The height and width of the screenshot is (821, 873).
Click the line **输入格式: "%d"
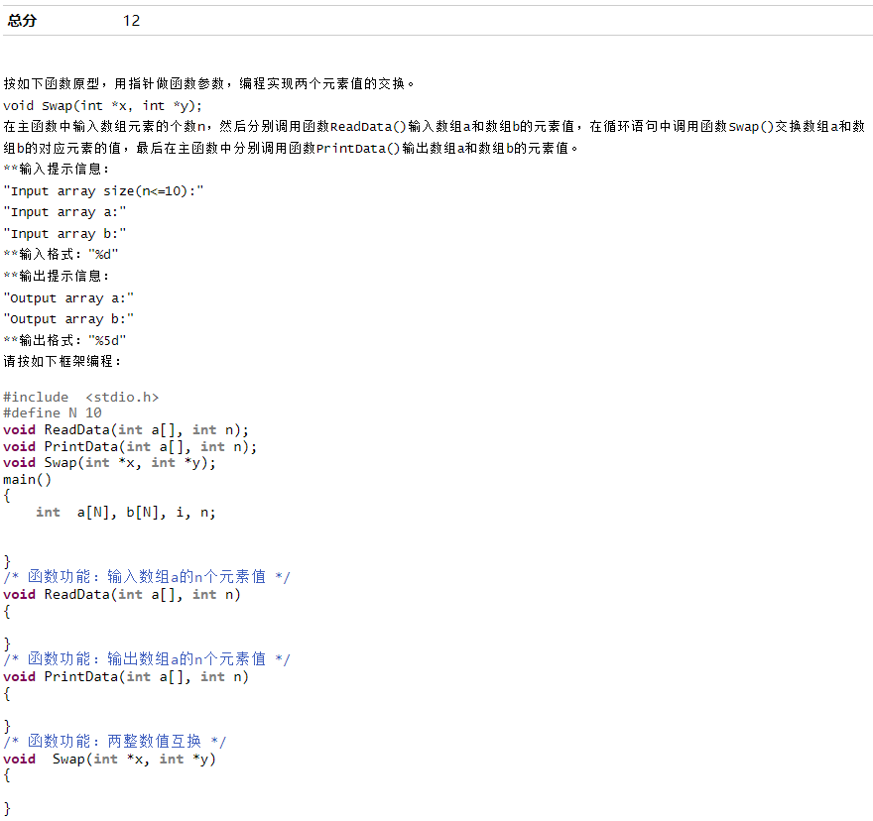tap(61, 255)
